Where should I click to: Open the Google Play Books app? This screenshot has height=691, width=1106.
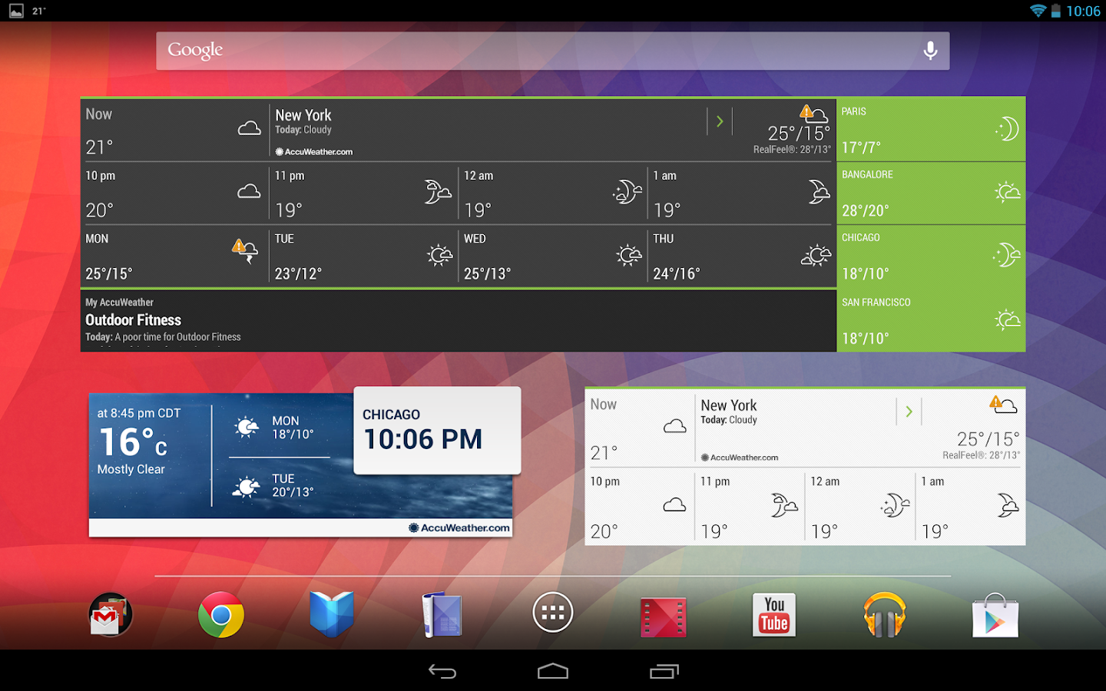[x=331, y=614]
